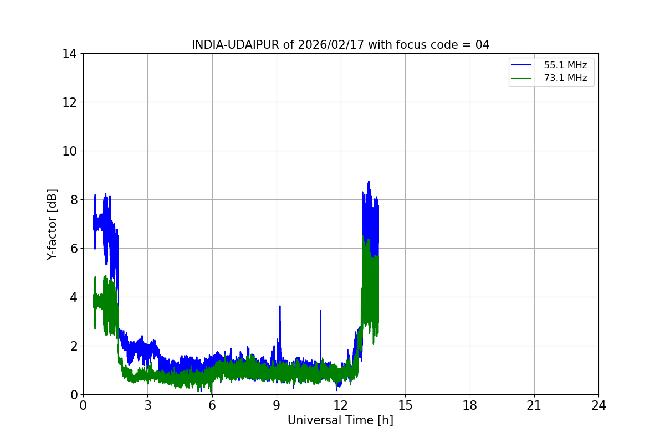Click x-axis tick label 12
The image size is (665, 443).
tap(341, 405)
